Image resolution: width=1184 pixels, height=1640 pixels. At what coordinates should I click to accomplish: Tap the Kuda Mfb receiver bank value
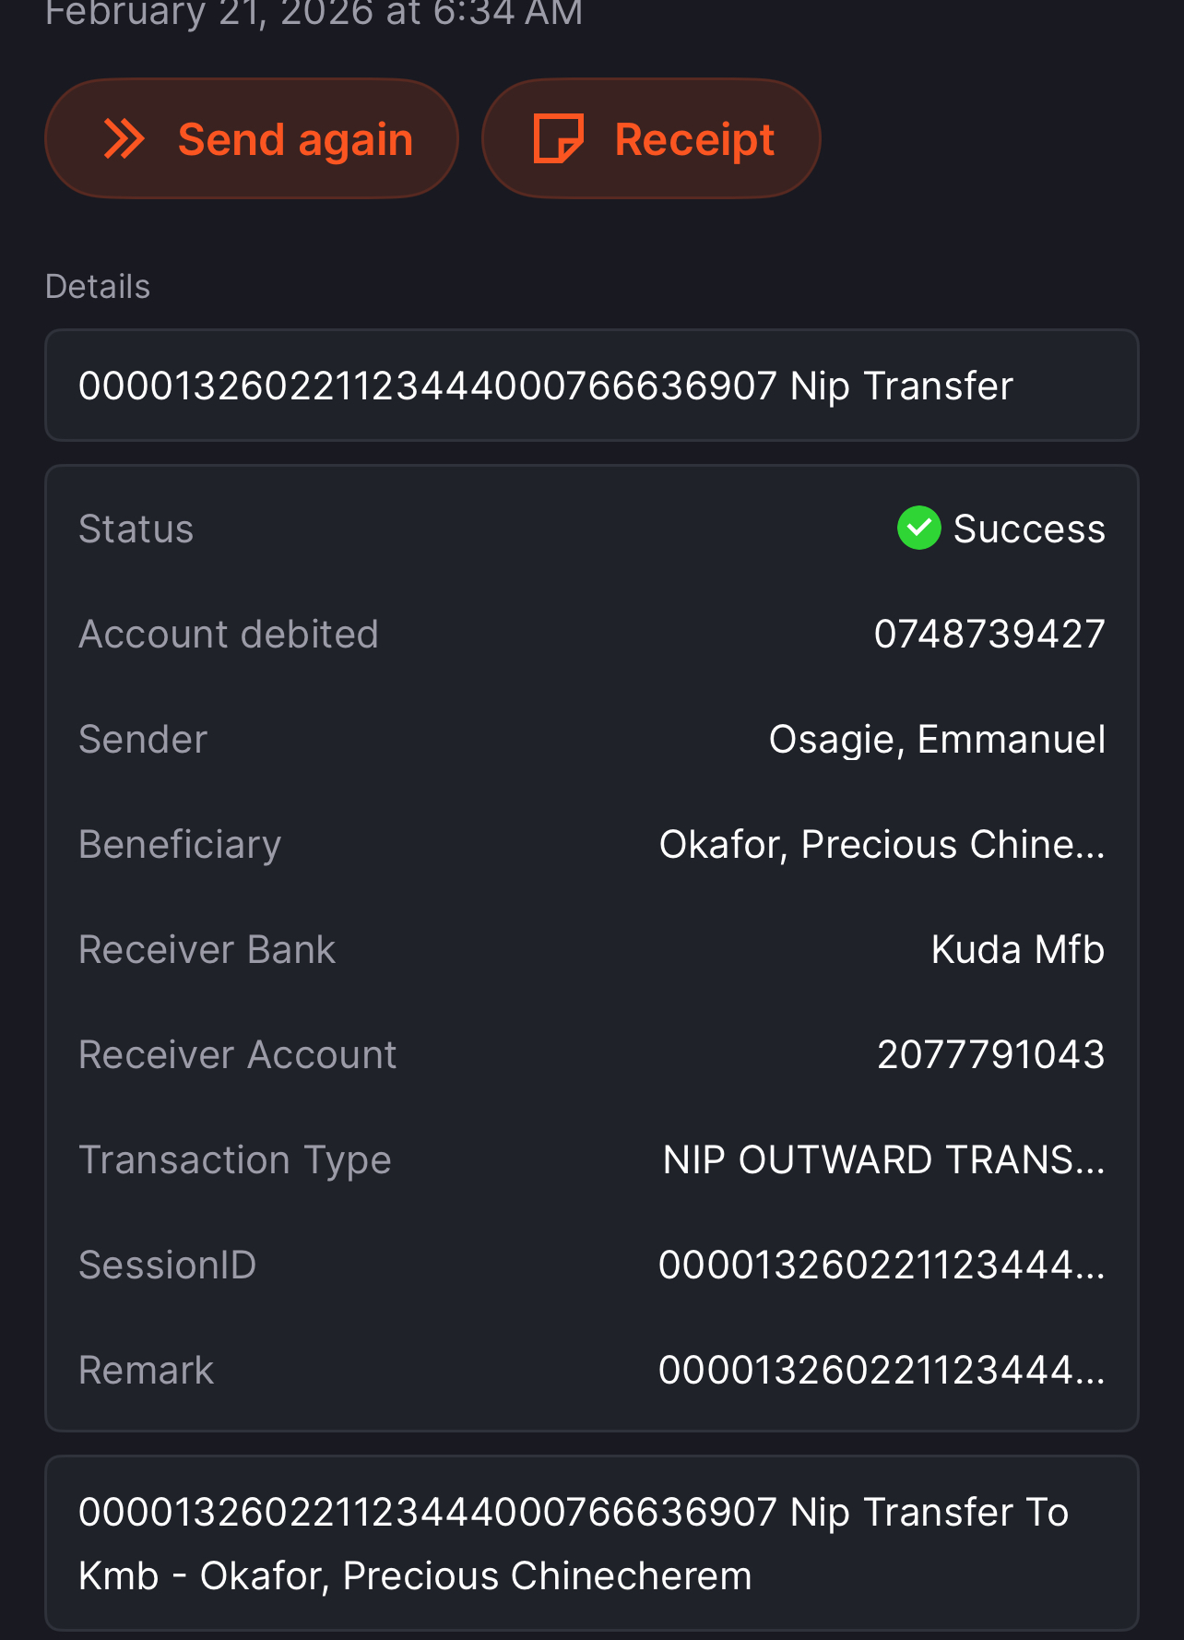[x=1017, y=950]
